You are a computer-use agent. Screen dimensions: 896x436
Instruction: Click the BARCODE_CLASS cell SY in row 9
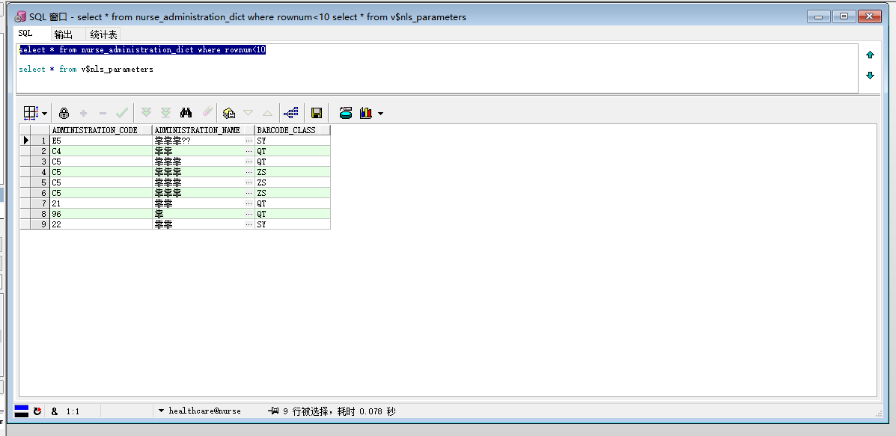[293, 224]
